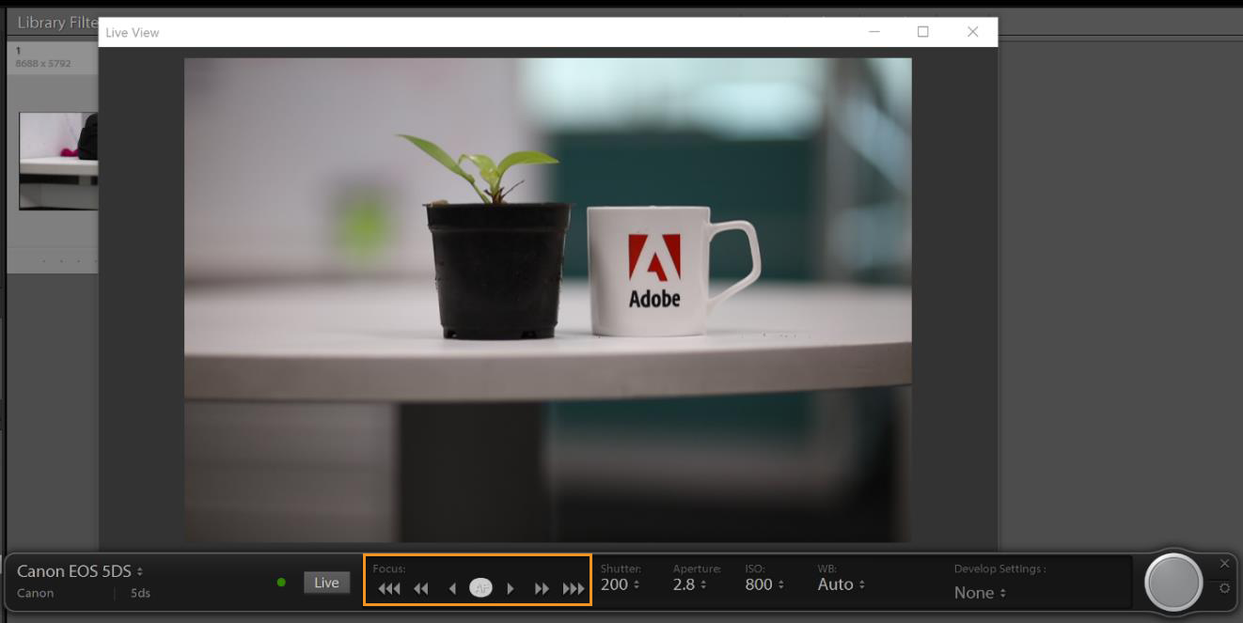
Task: Open the Develop Settings None dropdown
Action: pos(981,593)
